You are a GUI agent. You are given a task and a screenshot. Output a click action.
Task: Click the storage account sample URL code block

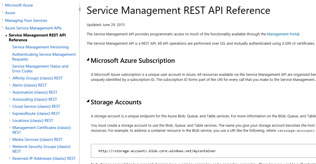tap(157, 151)
